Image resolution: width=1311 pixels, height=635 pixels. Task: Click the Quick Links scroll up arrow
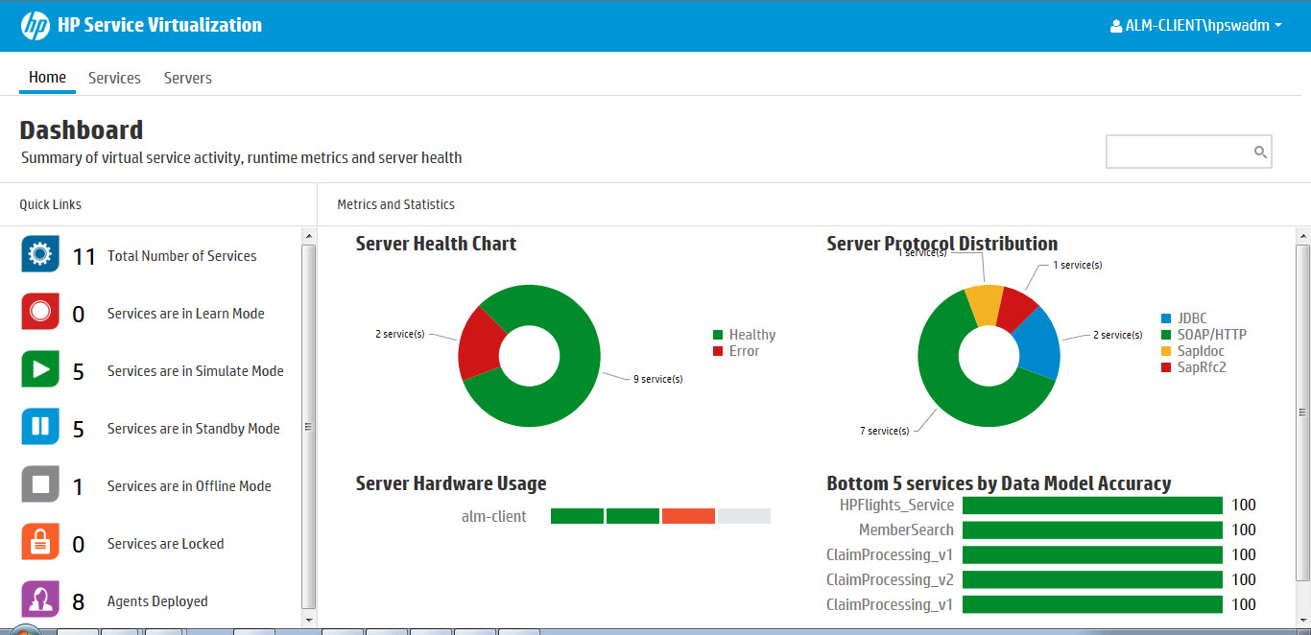coord(308,235)
